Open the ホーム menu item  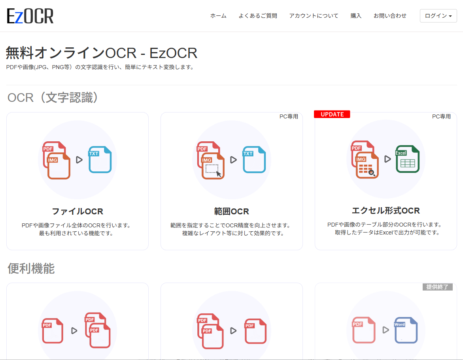218,16
